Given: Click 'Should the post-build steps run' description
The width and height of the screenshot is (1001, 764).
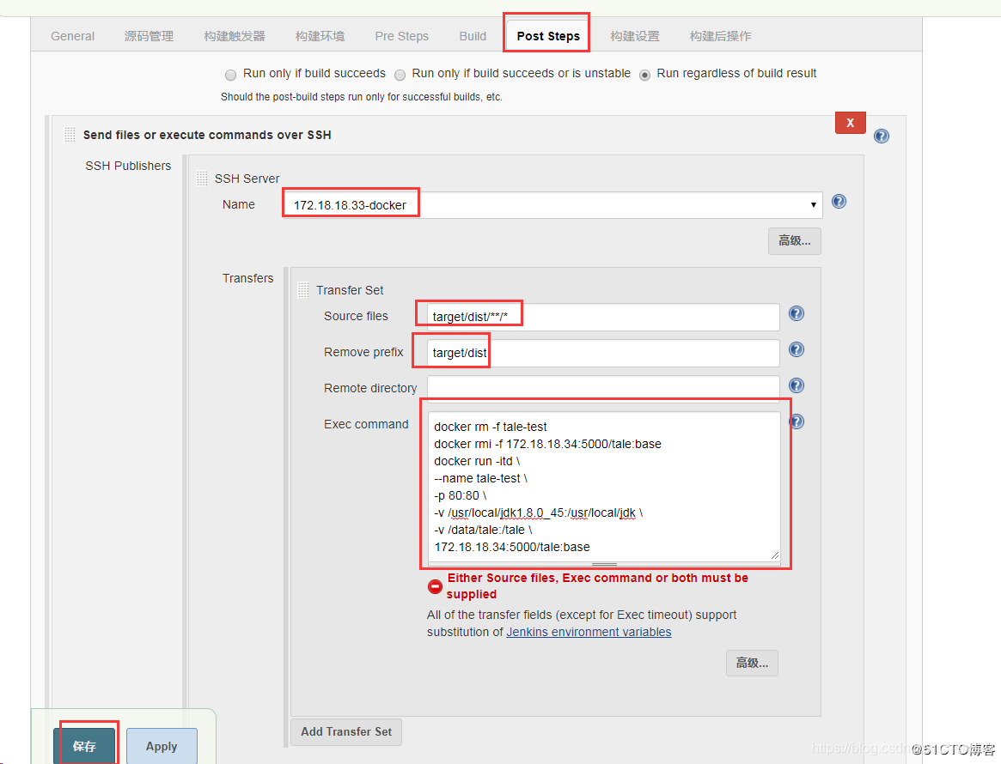Looking at the screenshot, I should point(362,97).
